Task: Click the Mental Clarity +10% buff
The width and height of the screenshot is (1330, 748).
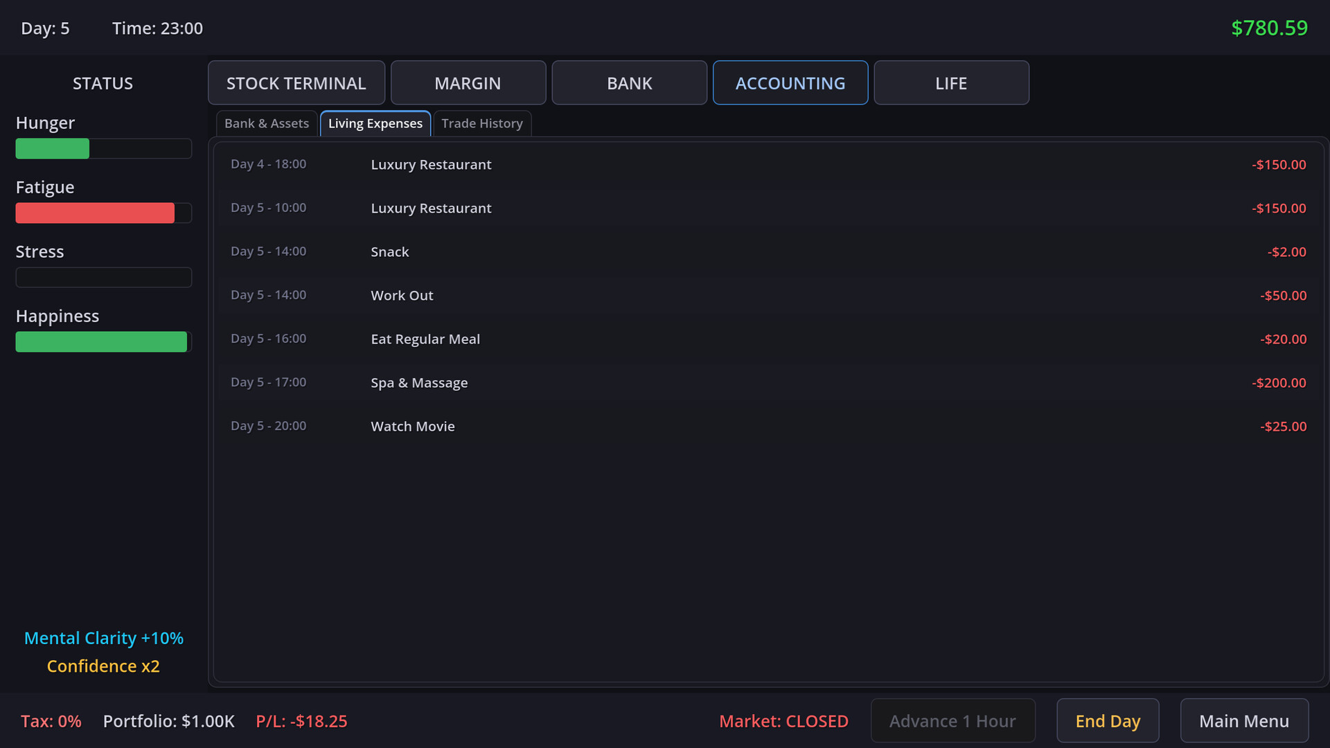Action: pos(103,638)
